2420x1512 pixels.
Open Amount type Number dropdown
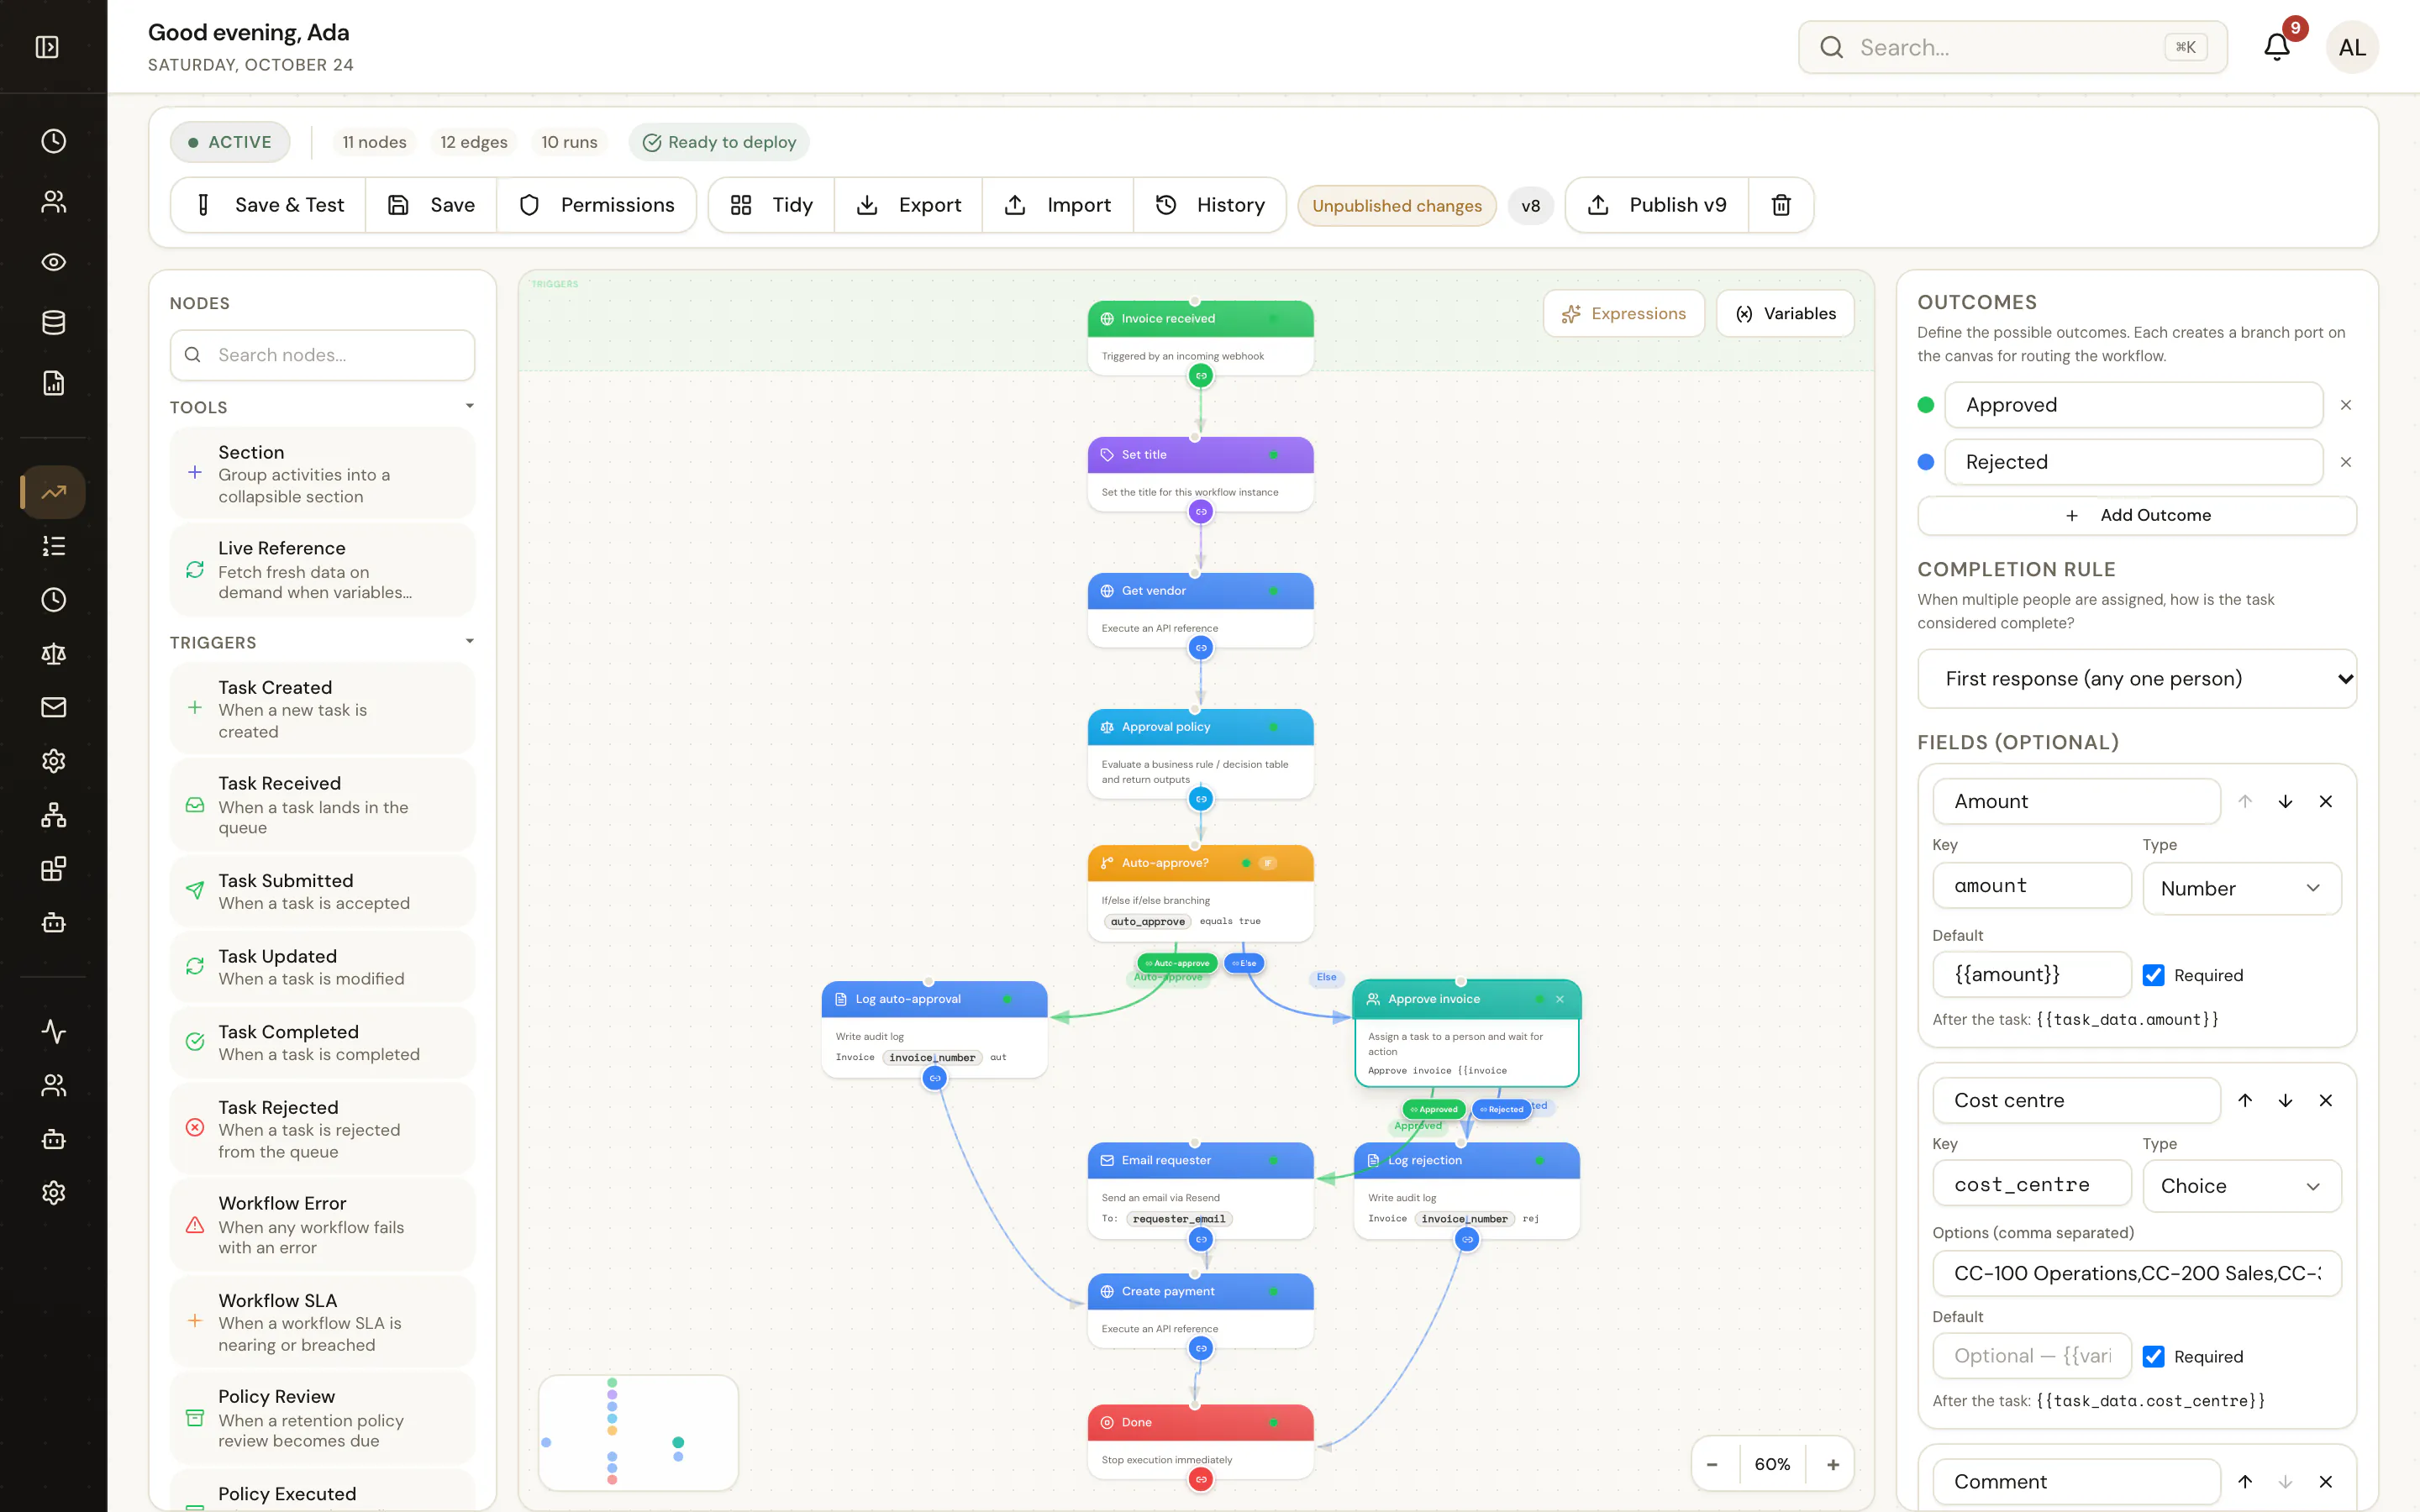[2242, 888]
